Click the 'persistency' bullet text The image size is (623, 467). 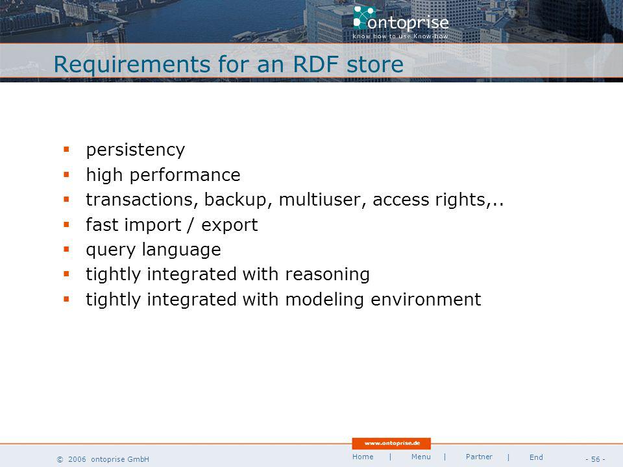coord(136,150)
